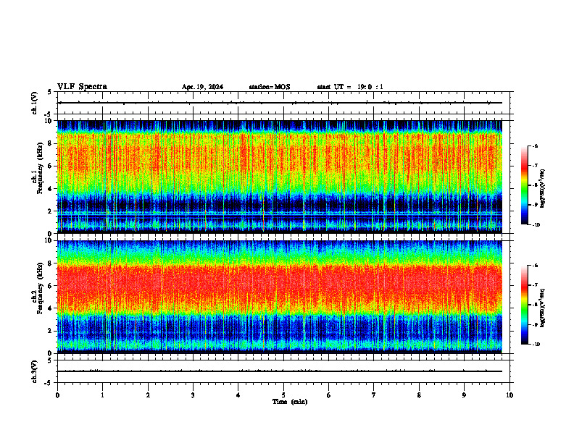Click the "1" tick on the Time axis
Image resolution: width=574 pixels, height=443 pixels.
[103, 395]
